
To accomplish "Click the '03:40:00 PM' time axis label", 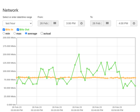I will [97, 110].
